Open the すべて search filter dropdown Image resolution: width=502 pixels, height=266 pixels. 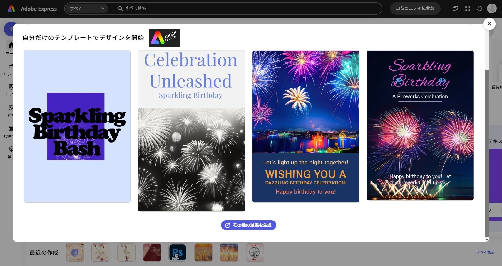pos(86,9)
